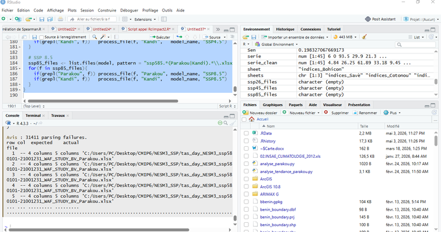The image size is (441, 232).
Task: Clear environment objects with the broom icon
Action: (364, 37)
